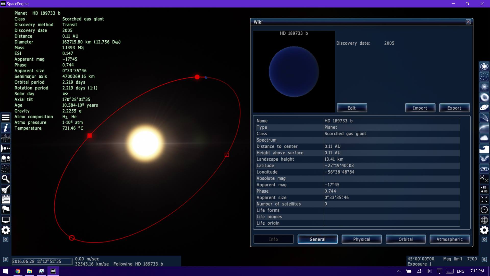This screenshot has width=490, height=276.
Task: Click the Import button
Action: [420, 108]
